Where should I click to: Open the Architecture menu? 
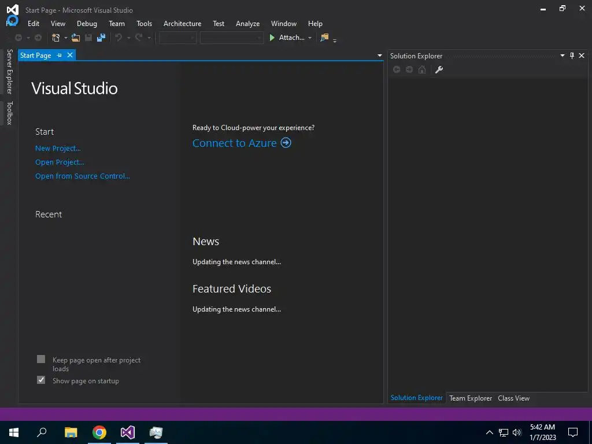pos(182,23)
